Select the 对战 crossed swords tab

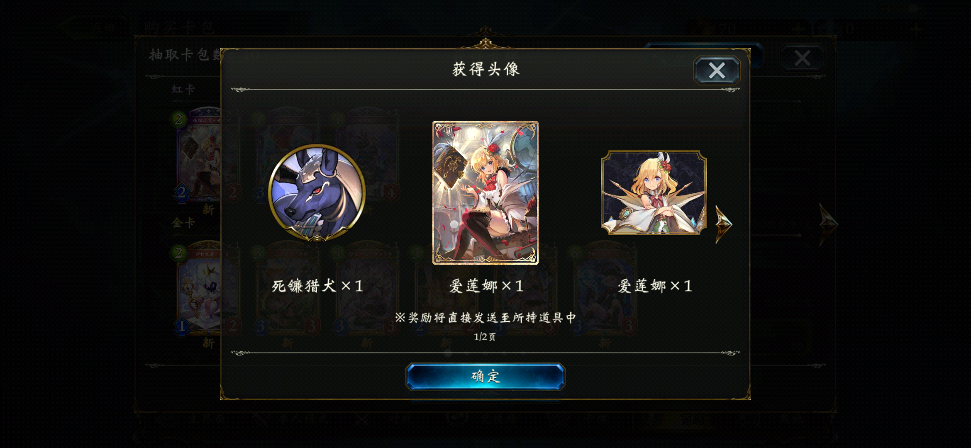coord(384,419)
